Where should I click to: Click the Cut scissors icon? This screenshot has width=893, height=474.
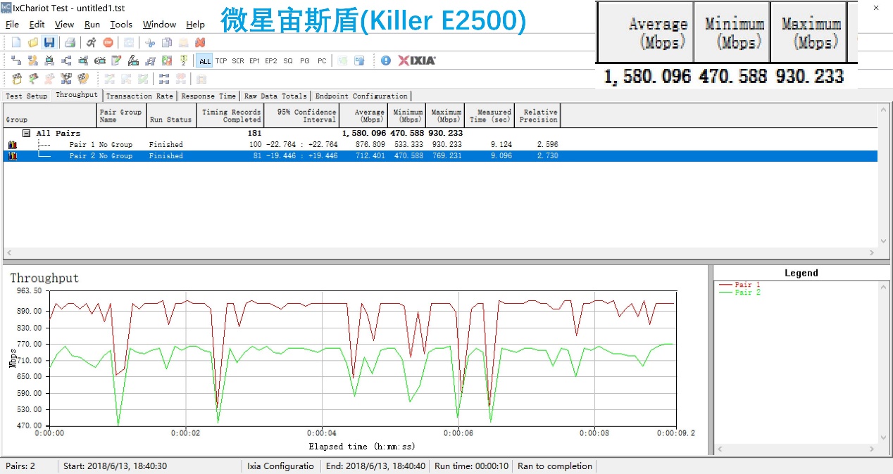pos(150,42)
